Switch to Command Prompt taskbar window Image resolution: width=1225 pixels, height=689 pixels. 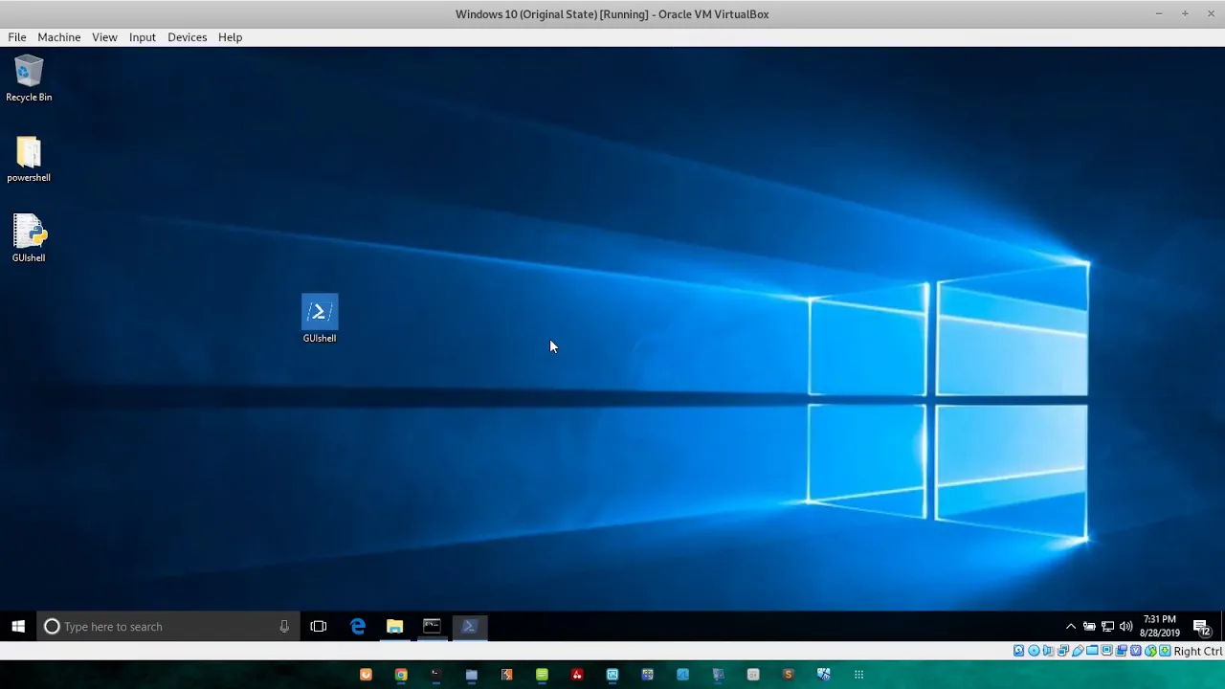coord(432,627)
